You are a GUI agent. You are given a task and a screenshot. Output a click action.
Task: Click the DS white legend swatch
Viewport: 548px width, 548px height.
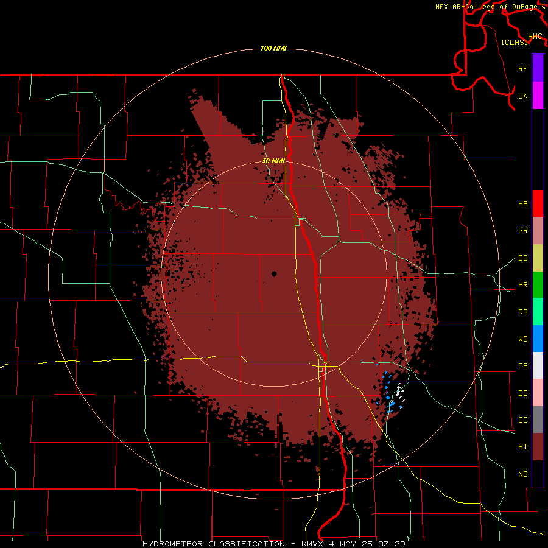[x=538, y=365]
